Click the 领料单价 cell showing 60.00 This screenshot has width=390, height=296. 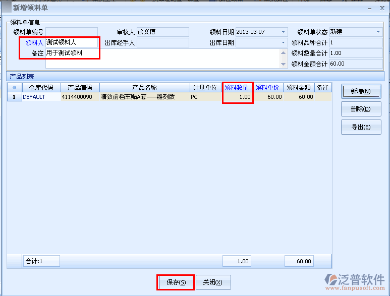click(268, 97)
